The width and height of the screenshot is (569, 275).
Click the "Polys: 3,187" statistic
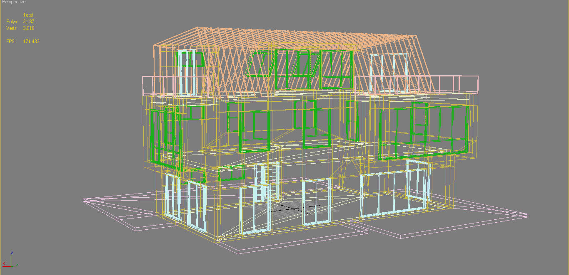pos(20,22)
